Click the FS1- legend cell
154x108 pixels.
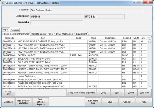pos(127,42)
